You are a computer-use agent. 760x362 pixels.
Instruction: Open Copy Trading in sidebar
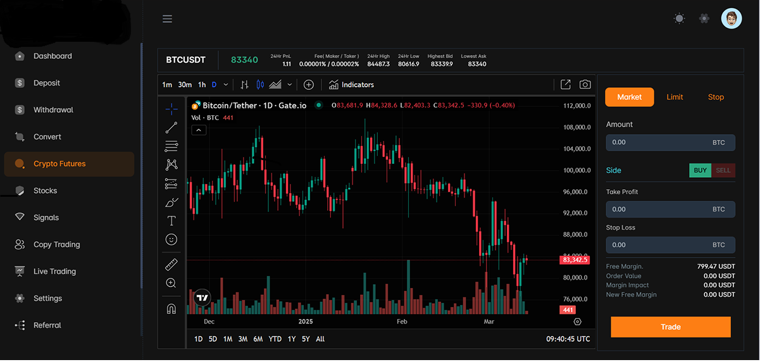tap(56, 245)
